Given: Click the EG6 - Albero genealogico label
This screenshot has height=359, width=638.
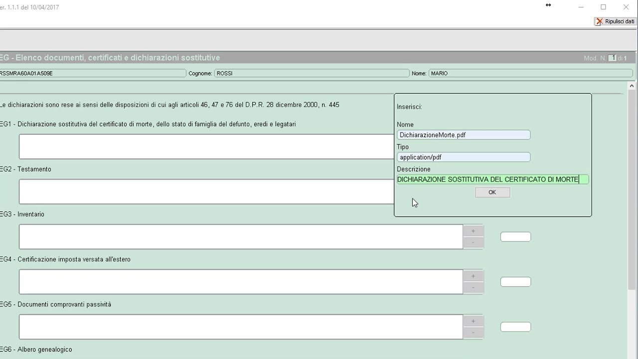Looking at the screenshot, I should tap(36, 350).
